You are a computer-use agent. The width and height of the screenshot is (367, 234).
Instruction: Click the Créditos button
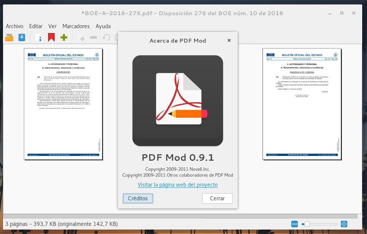[x=138, y=198]
